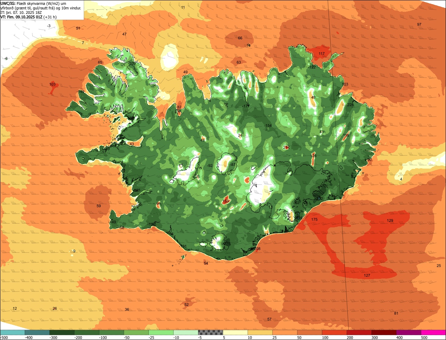Click the map value 126

click(314, 156)
